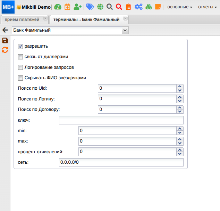The image size is (220, 211).
Task: Open the dashboard speedometer icon
Action: [x=58, y=7]
